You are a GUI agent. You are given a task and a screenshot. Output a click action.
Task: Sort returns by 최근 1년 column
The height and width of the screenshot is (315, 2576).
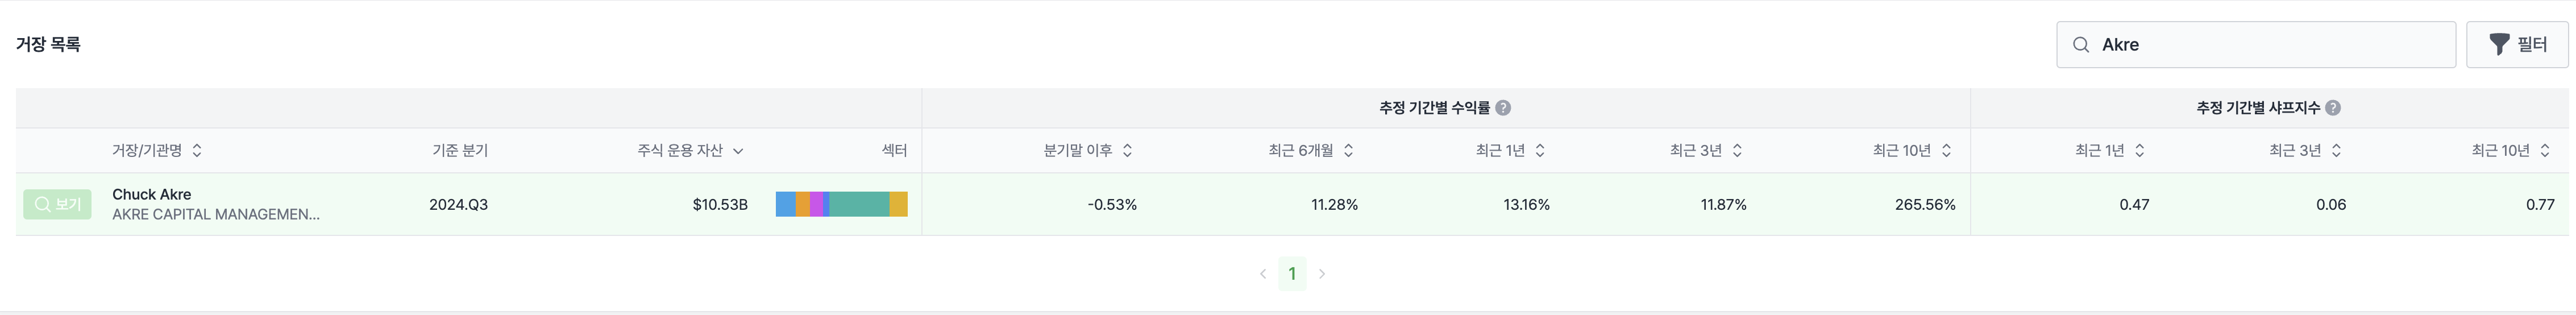tap(1540, 150)
